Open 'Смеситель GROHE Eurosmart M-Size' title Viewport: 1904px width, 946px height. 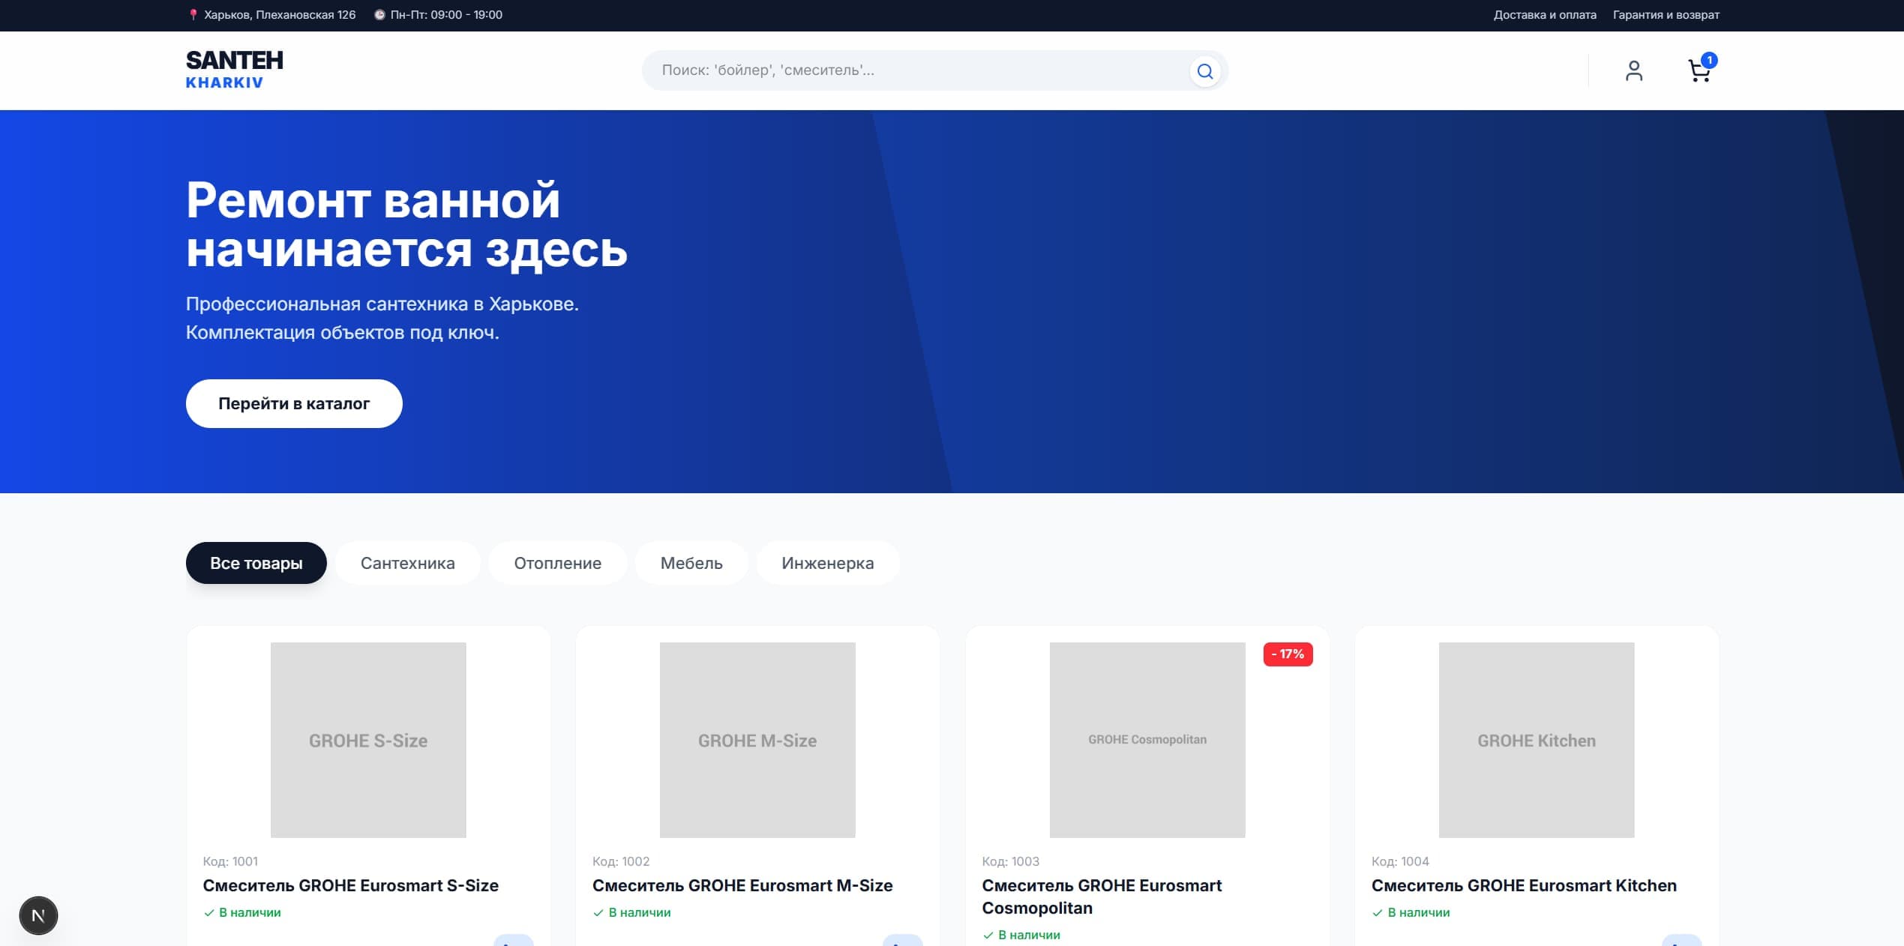[x=742, y=885]
